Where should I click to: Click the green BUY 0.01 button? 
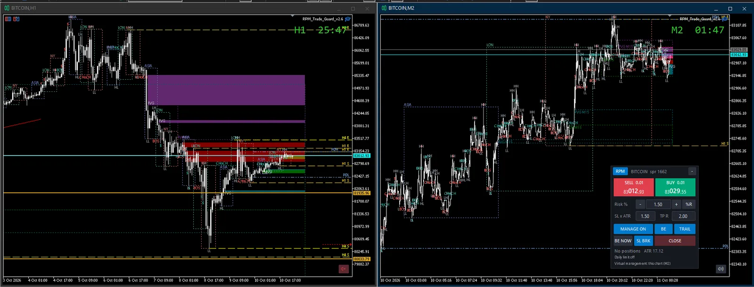coord(675,187)
